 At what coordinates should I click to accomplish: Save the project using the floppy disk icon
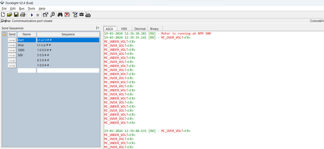(16, 15)
